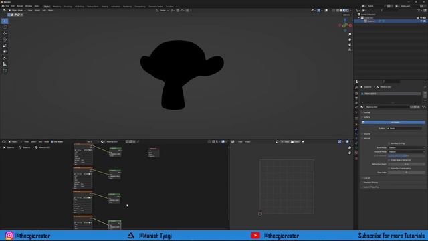Open Render properties tab icon
428x241 pixels.
356,94
